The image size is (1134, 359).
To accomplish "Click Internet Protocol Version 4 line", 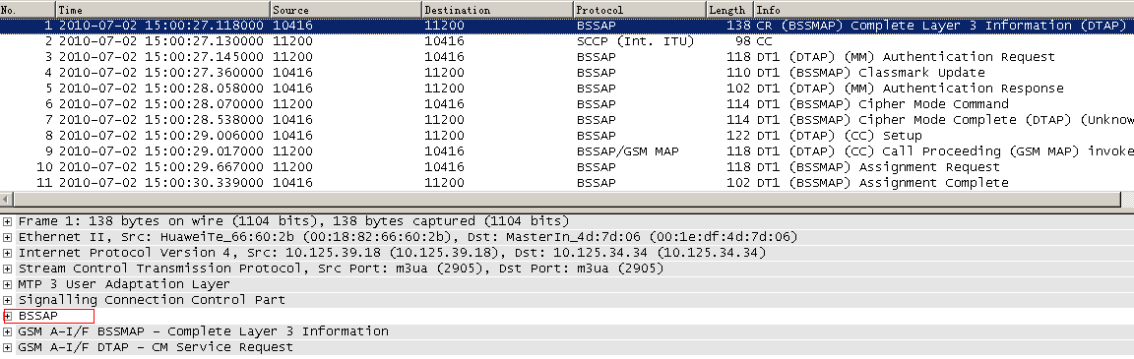I will coord(392,253).
